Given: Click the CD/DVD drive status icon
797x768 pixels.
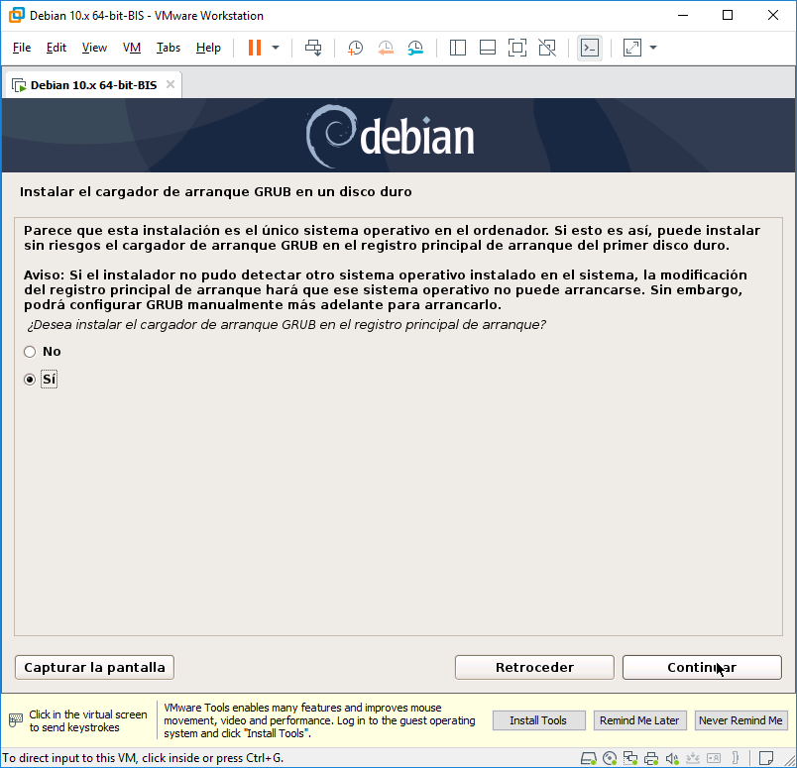Looking at the screenshot, I should click(610, 758).
